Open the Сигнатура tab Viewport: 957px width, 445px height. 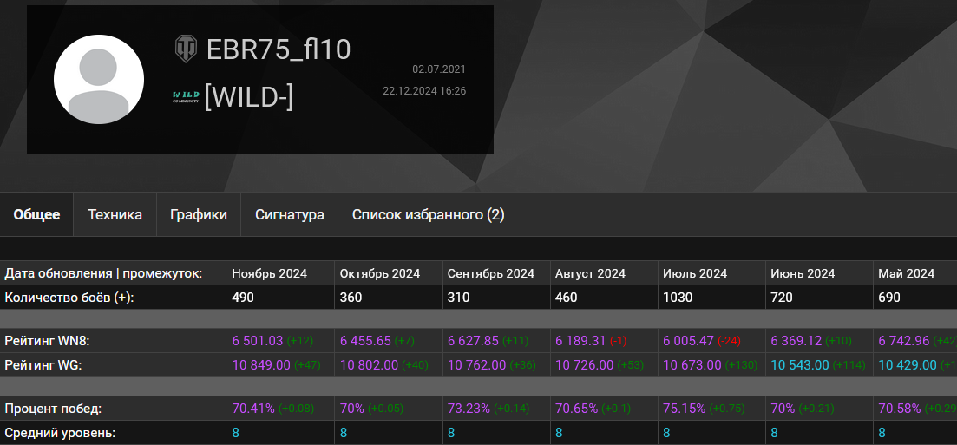(x=290, y=214)
